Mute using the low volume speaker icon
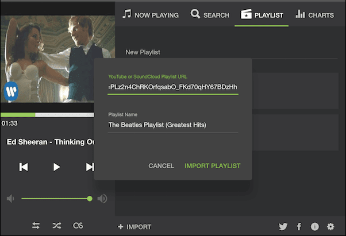The image size is (346, 236). pyautogui.click(x=10, y=199)
